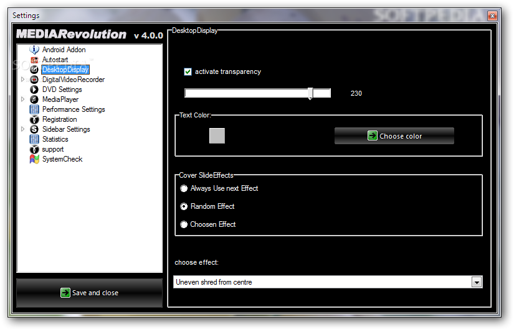Viewport: 514px width, 330px height.
Task: Click the Autostart icon in tree
Action: (34, 60)
